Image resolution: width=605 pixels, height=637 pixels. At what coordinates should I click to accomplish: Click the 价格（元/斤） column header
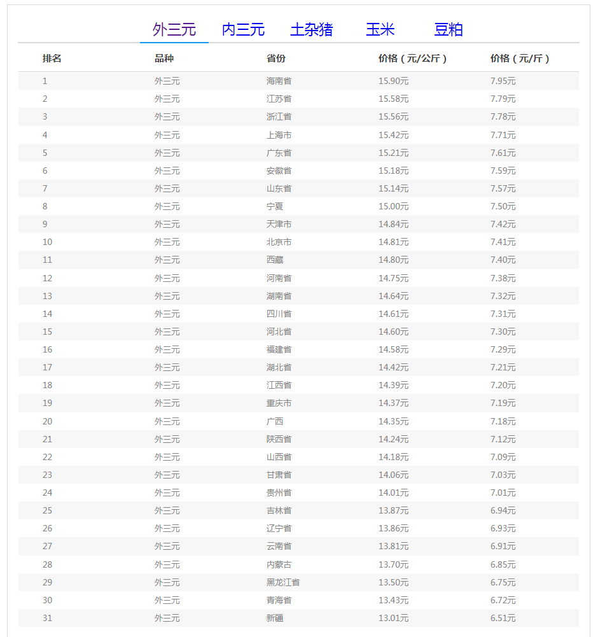pos(520,59)
